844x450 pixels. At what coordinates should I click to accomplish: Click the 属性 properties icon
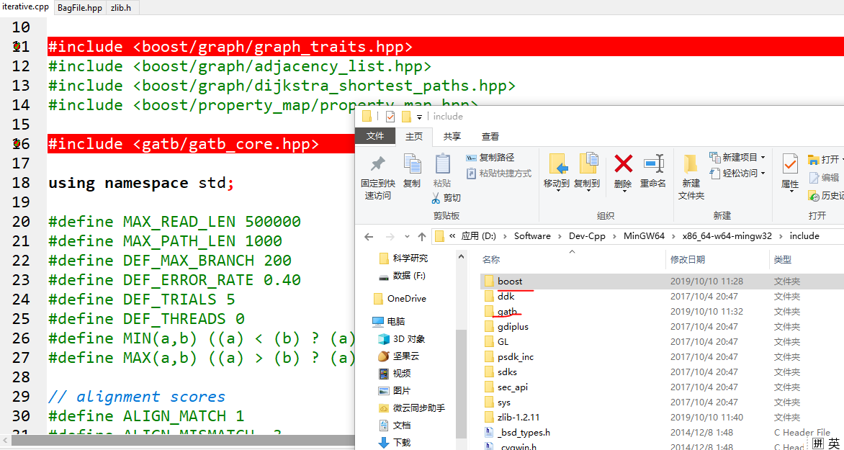790,163
